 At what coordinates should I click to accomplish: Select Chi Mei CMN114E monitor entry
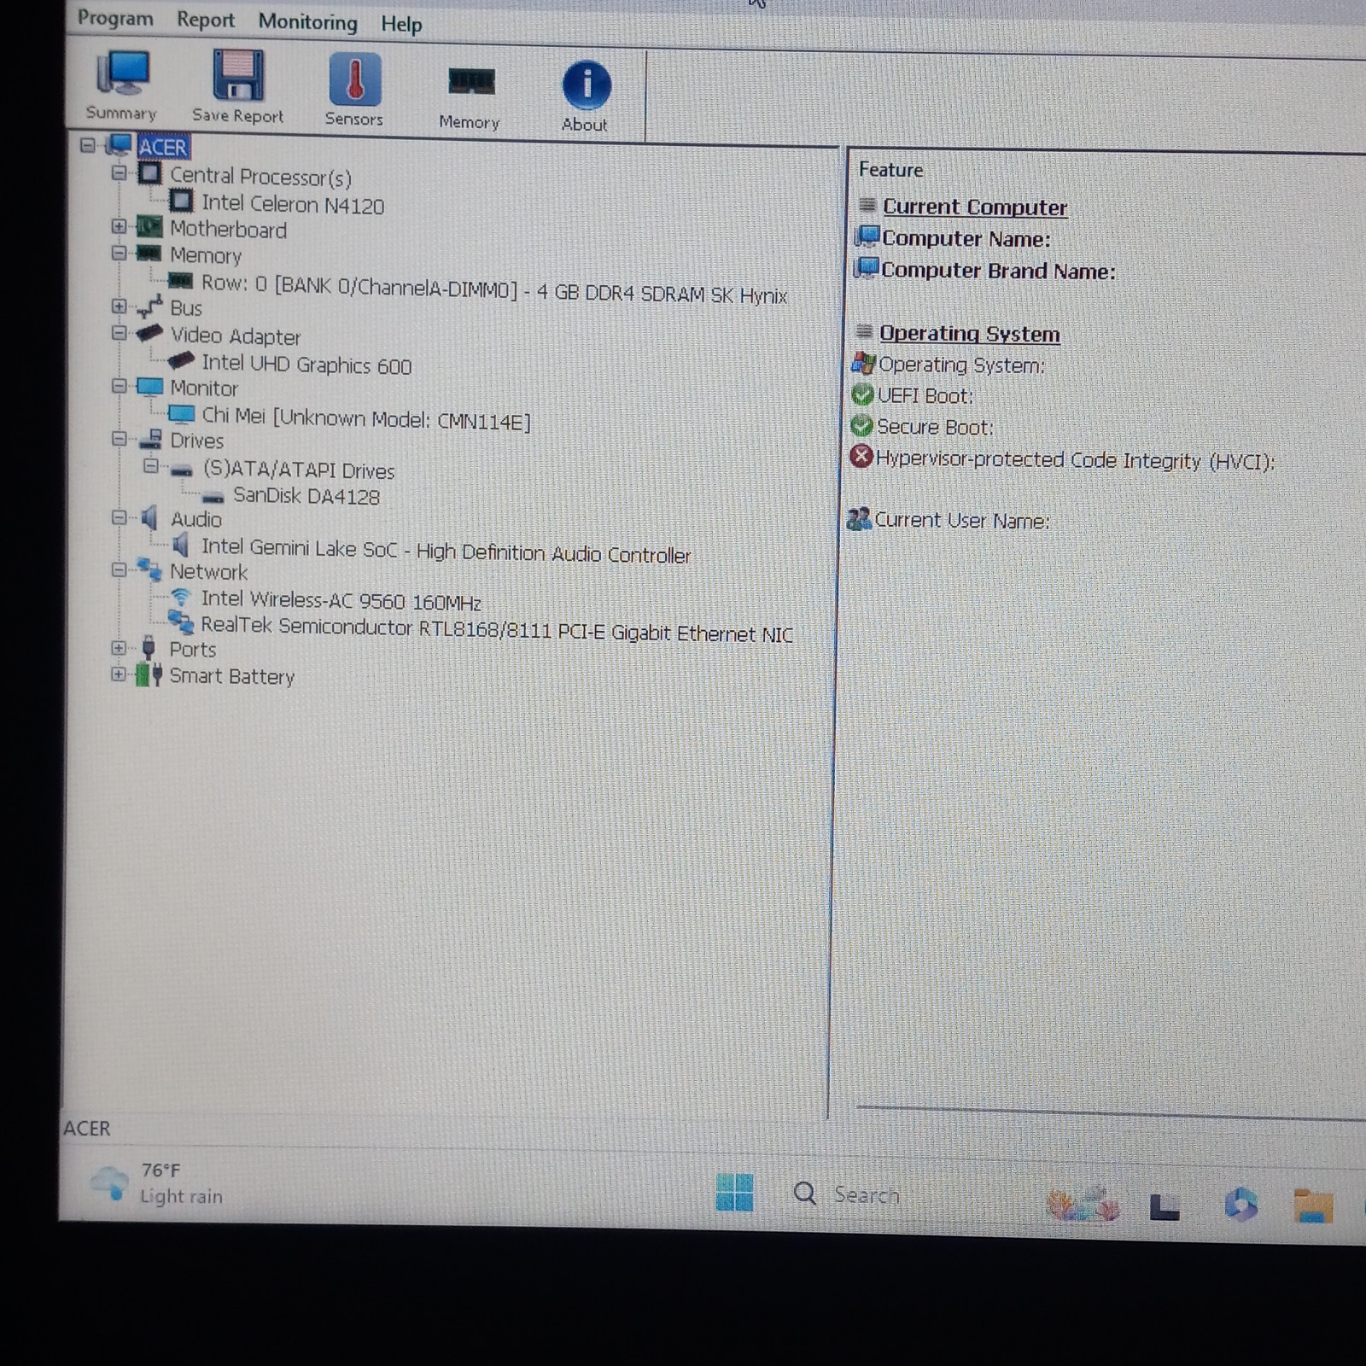pyautogui.click(x=366, y=419)
